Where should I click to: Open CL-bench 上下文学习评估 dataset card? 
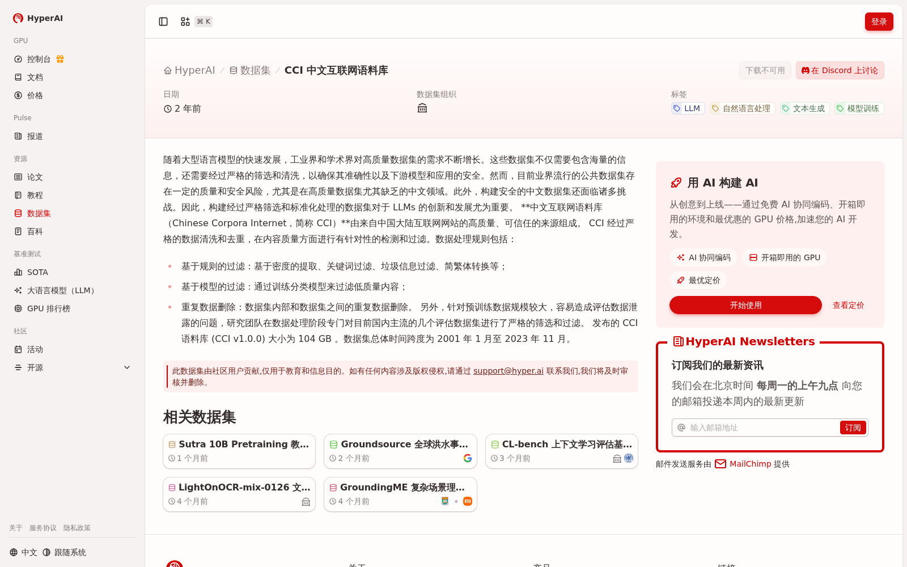(562, 451)
